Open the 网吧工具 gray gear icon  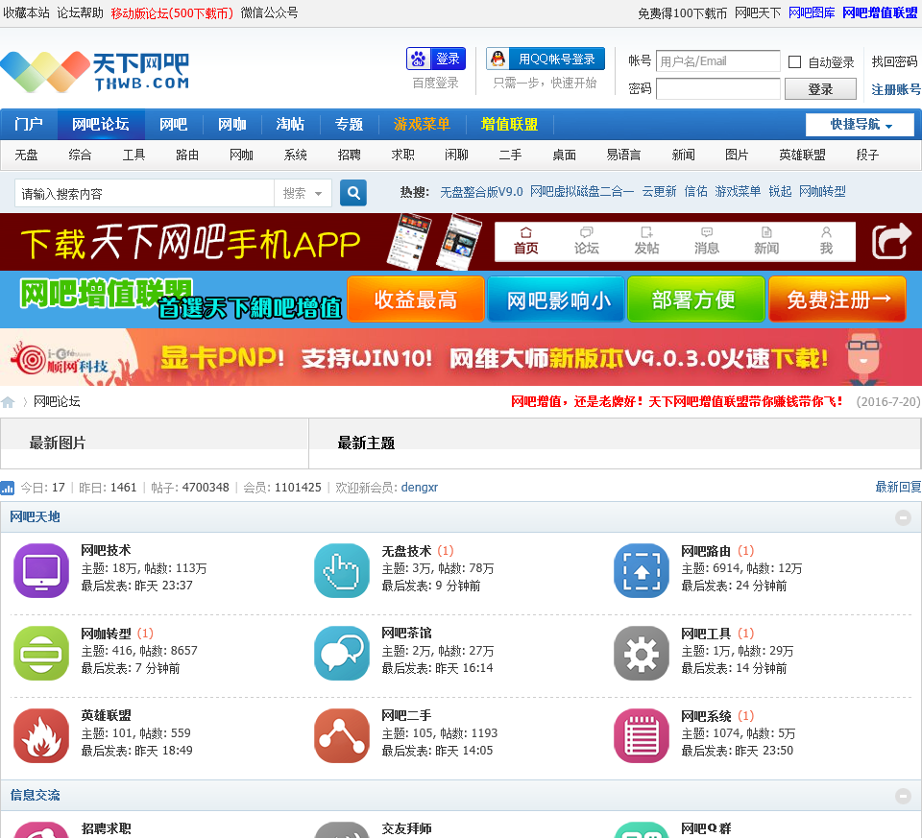[642, 653]
